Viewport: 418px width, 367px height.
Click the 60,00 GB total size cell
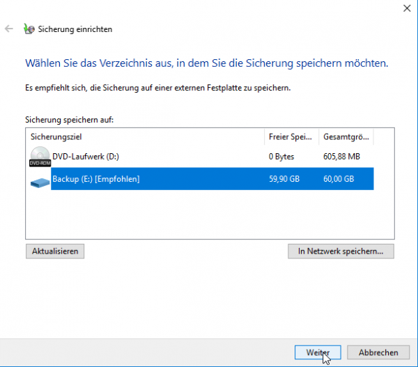[339, 180]
